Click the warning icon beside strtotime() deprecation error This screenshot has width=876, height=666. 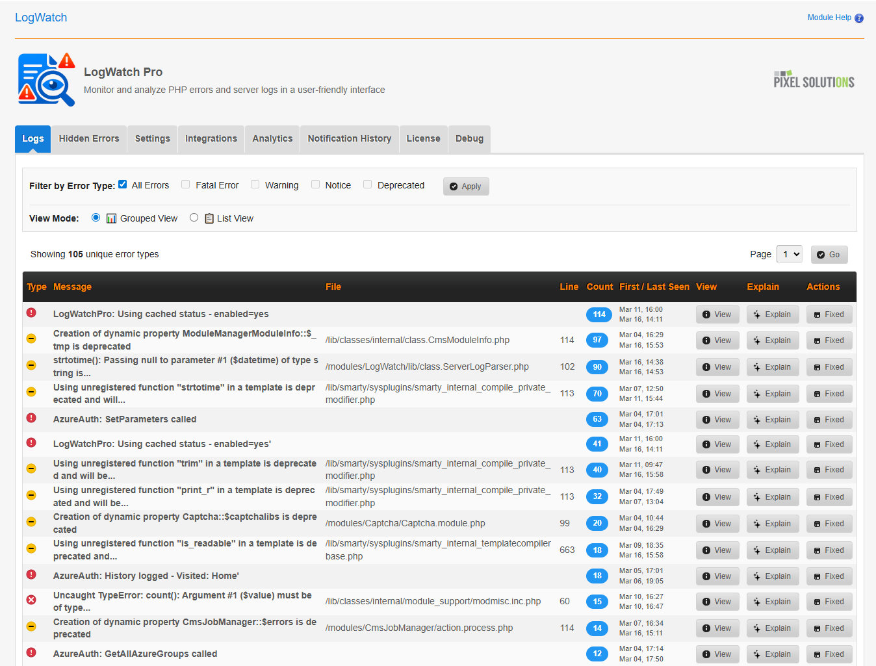(31, 365)
